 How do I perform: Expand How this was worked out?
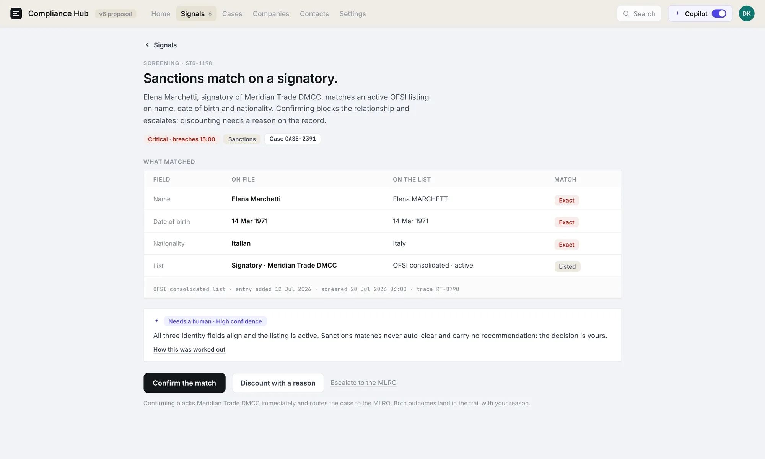189,349
